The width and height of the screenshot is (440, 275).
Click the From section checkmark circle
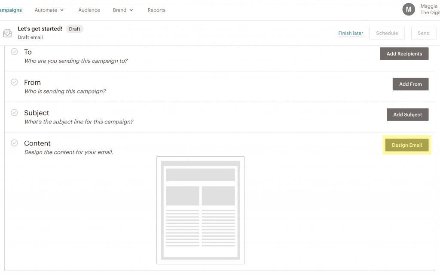14,82
